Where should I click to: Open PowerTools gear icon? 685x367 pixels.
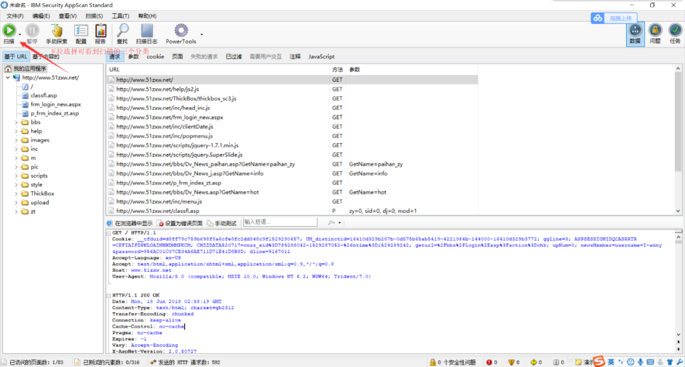[x=181, y=30]
